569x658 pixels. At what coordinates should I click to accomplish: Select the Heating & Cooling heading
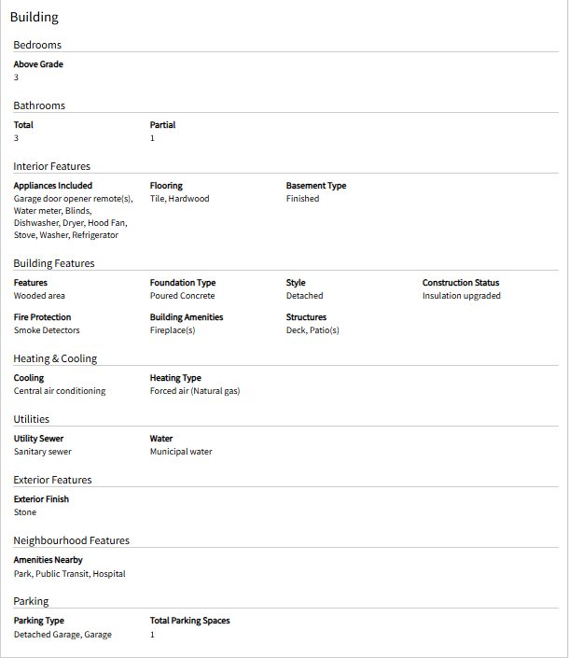(x=55, y=358)
